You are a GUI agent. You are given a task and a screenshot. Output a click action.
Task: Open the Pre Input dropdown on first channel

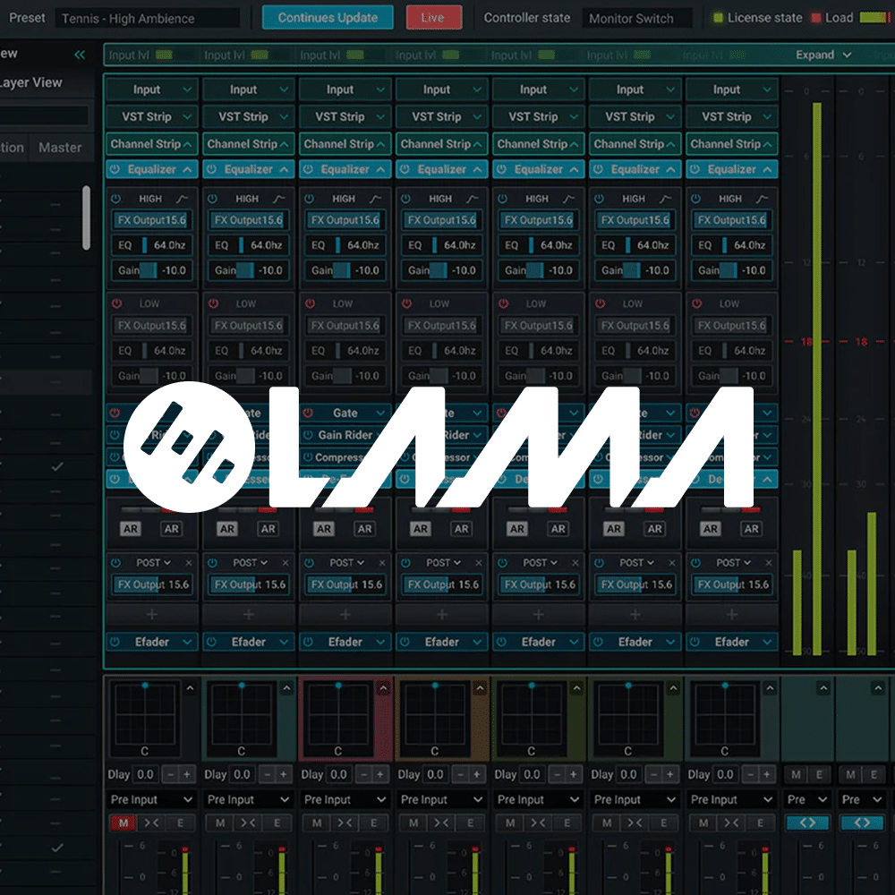click(x=151, y=799)
